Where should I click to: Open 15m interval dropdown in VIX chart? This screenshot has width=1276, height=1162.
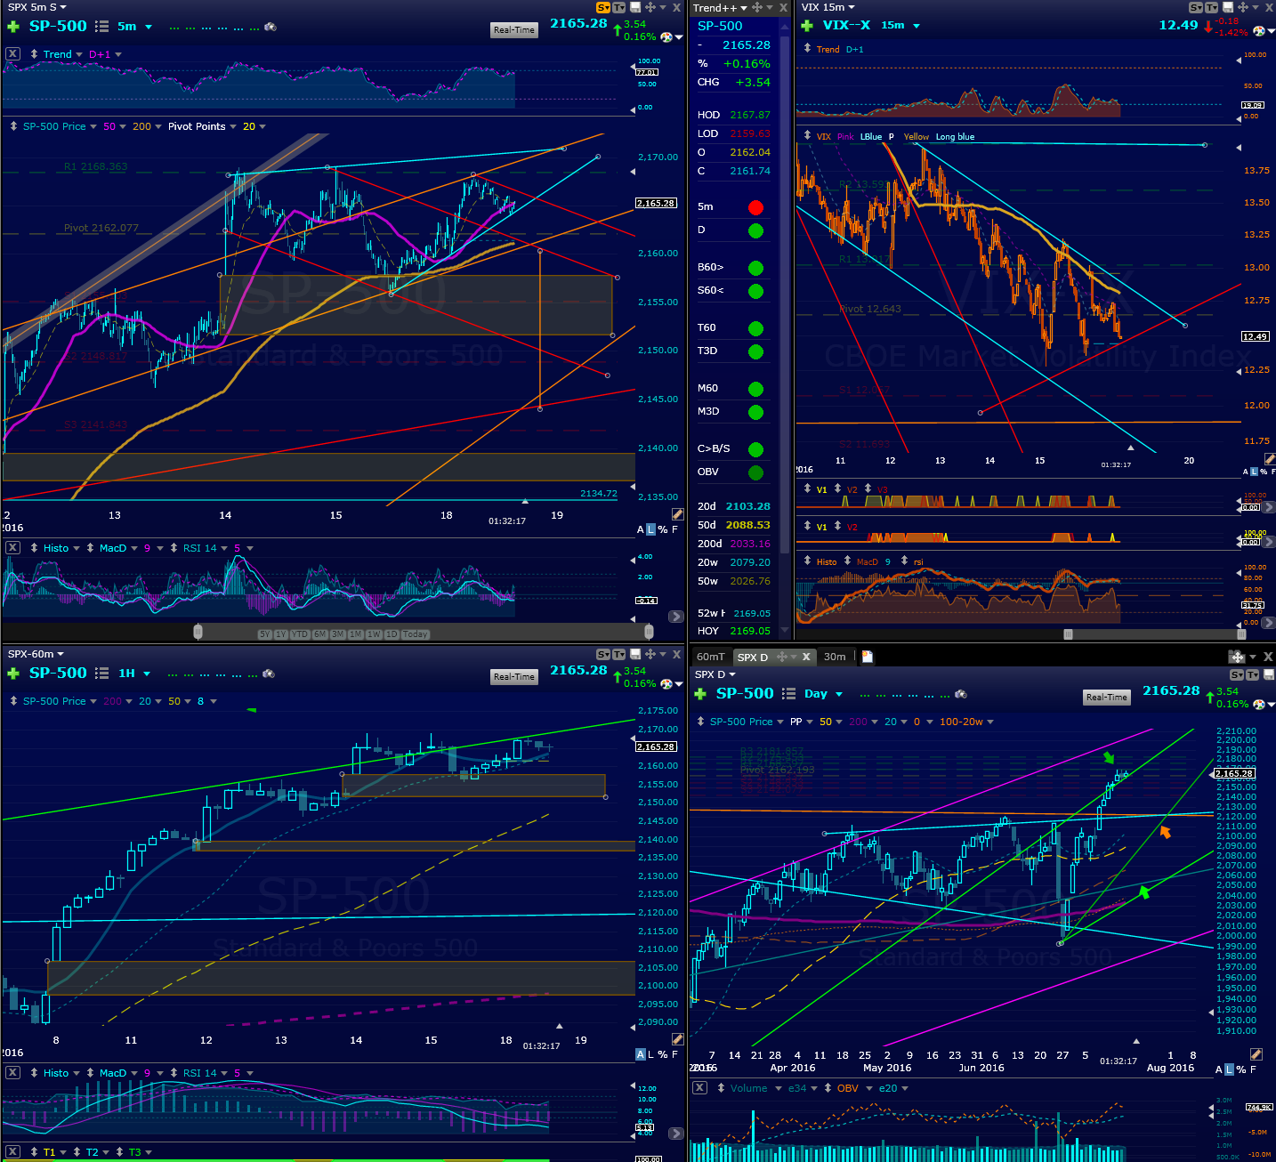(x=917, y=26)
